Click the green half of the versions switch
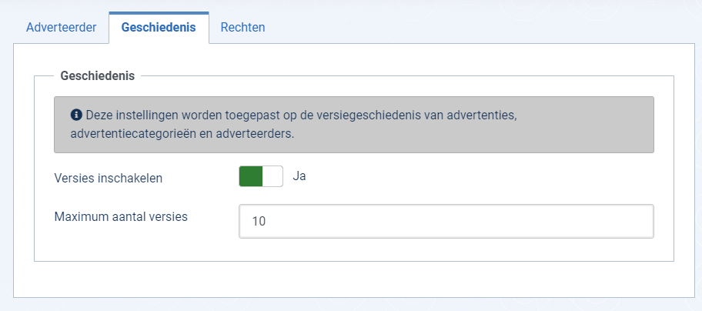Image resolution: width=702 pixels, height=311 pixels. pyautogui.click(x=251, y=176)
